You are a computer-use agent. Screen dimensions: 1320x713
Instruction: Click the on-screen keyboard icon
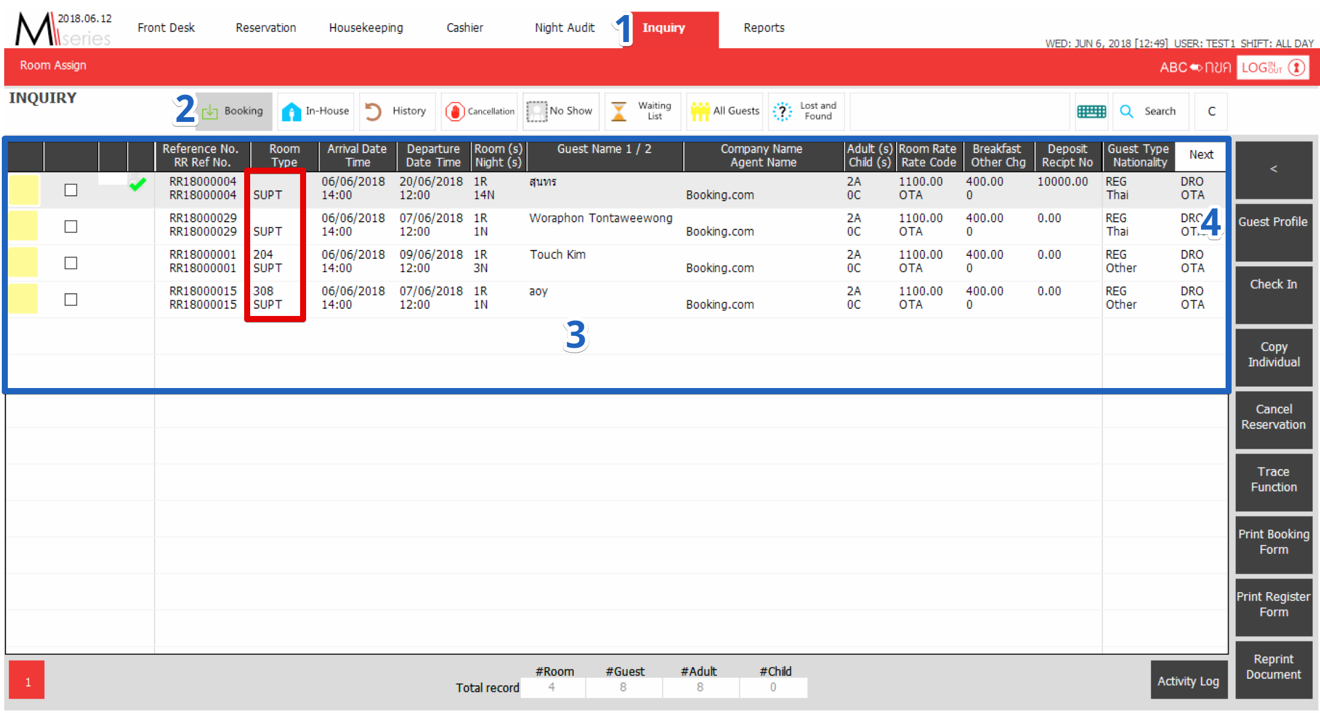[x=1091, y=112]
